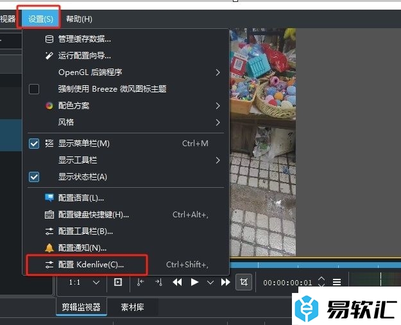Open the monitor hamburger menu
Screen dimensions: 401x325
[x=337, y=282]
